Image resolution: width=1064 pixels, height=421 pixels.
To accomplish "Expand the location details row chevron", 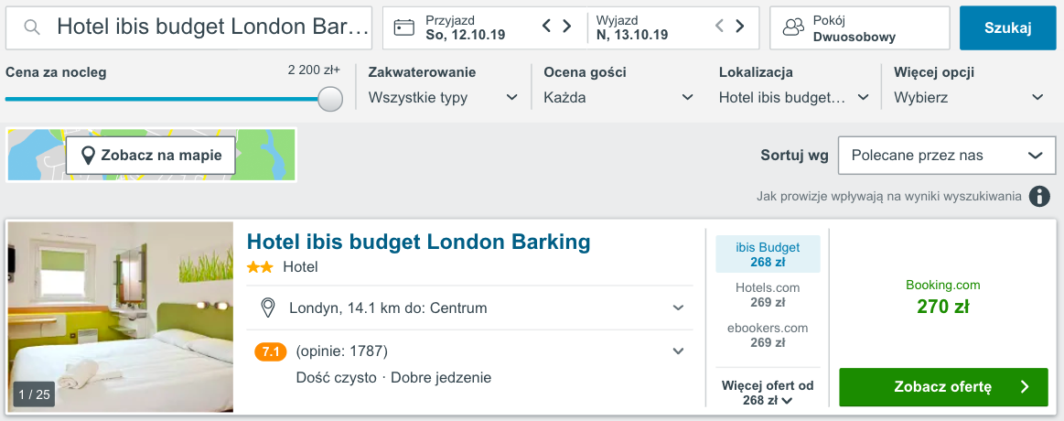I will 678,308.
